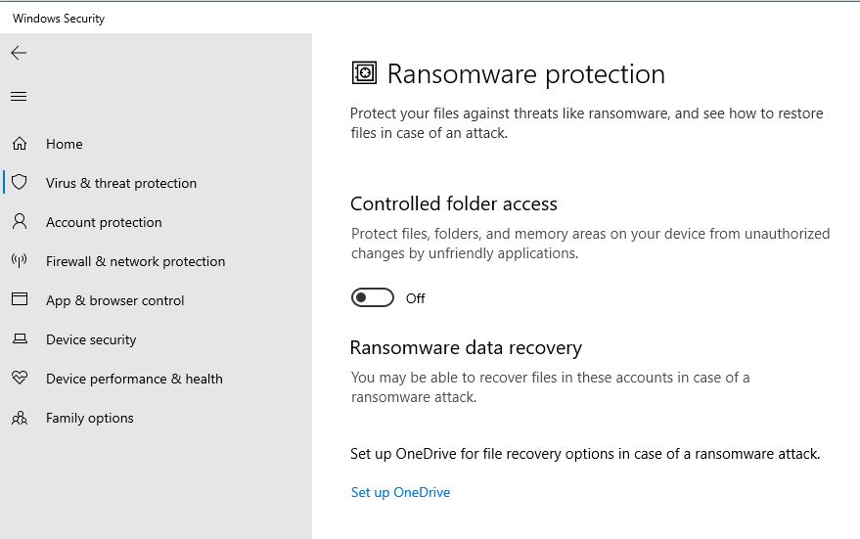Click the App & browser control window icon
The image size is (860, 539).
click(20, 300)
